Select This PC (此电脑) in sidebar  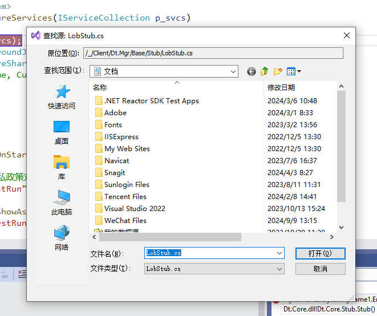point(62,203)
